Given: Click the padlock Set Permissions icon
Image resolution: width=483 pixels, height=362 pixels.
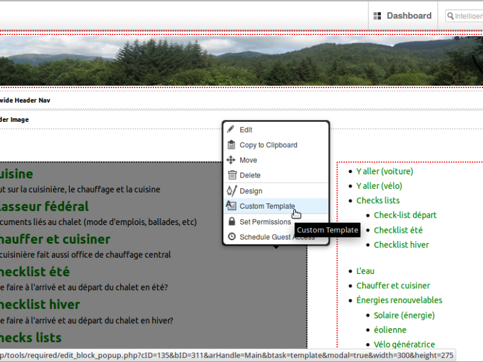Looking at the screenshot, I should (x=232, y=221).
